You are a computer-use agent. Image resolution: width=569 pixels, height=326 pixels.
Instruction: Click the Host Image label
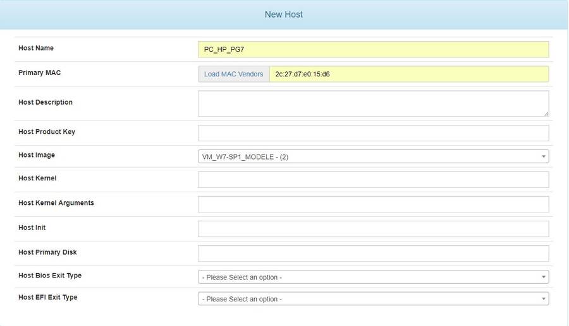[37, 155]
